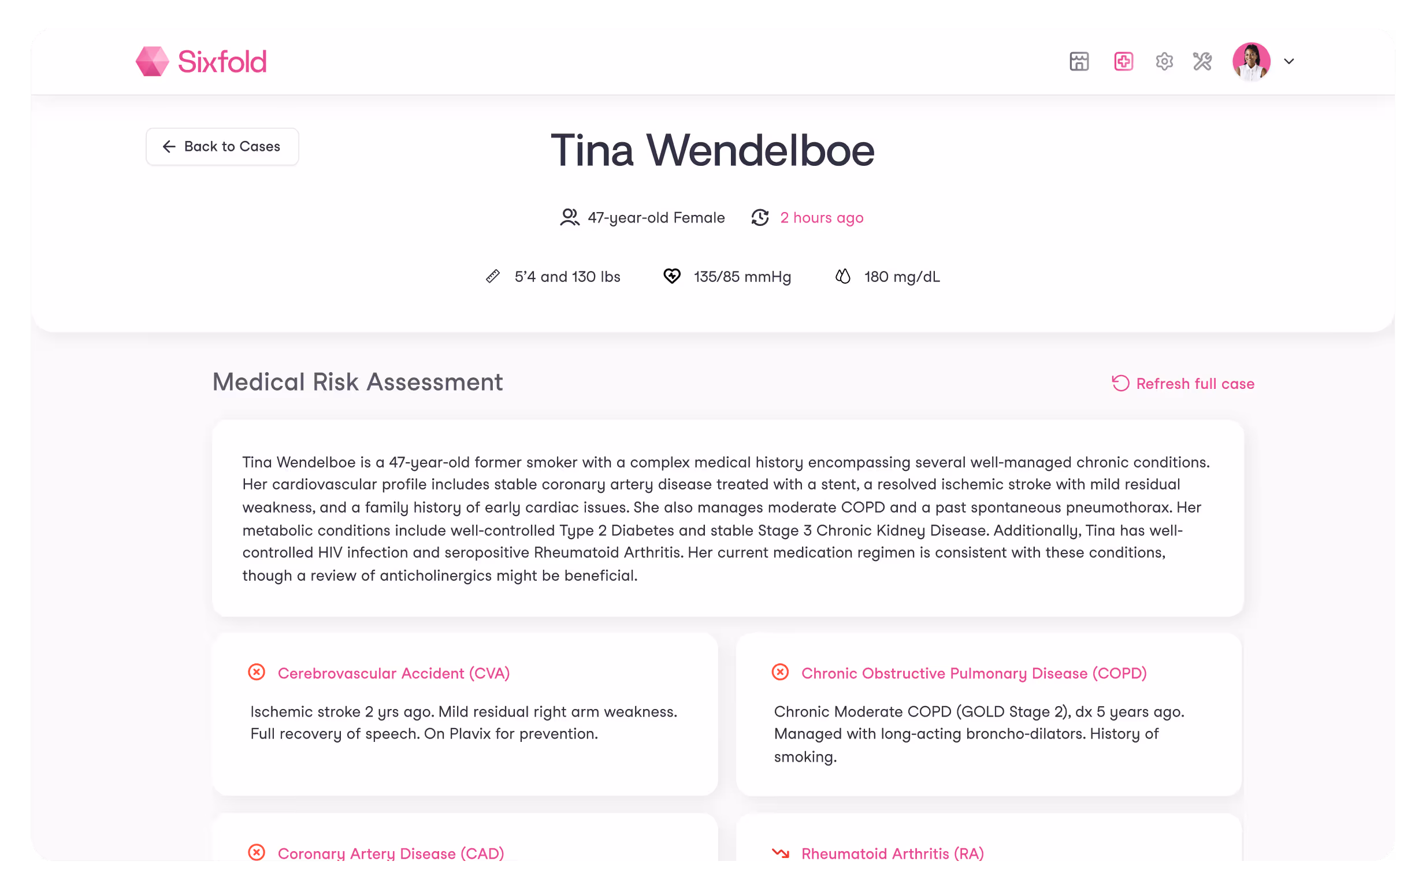Select the Cerebrovascular Accident heading
The height and width of the screenshot is (891, 1426).
[x=393, y=673]
